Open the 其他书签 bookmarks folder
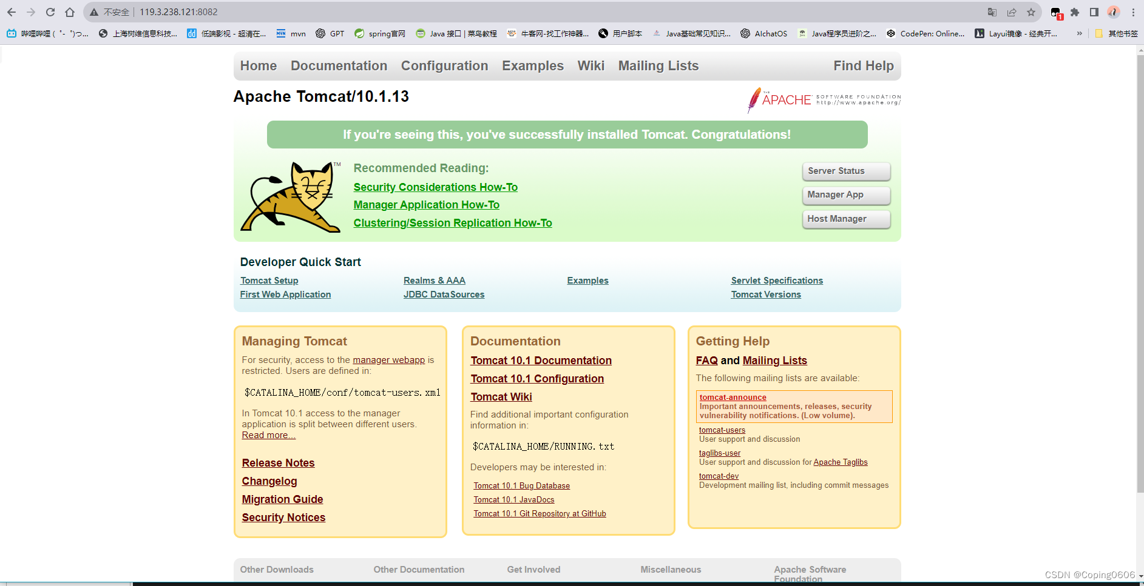This screenshot has width=1144, height=586. [x=1117, y=34]
